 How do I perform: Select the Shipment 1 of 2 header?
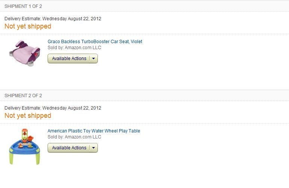tap(23, 6)
